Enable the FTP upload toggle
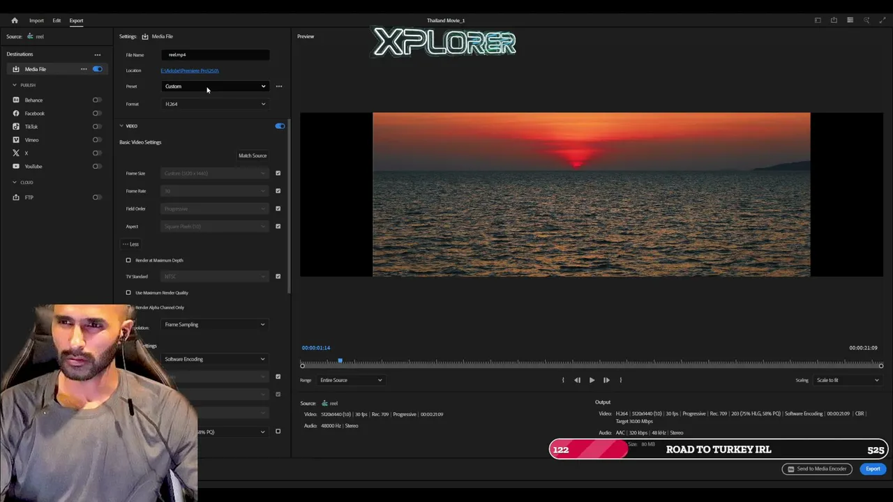Image resolution: width=893 pixels, height=502 pixels. 97,197
